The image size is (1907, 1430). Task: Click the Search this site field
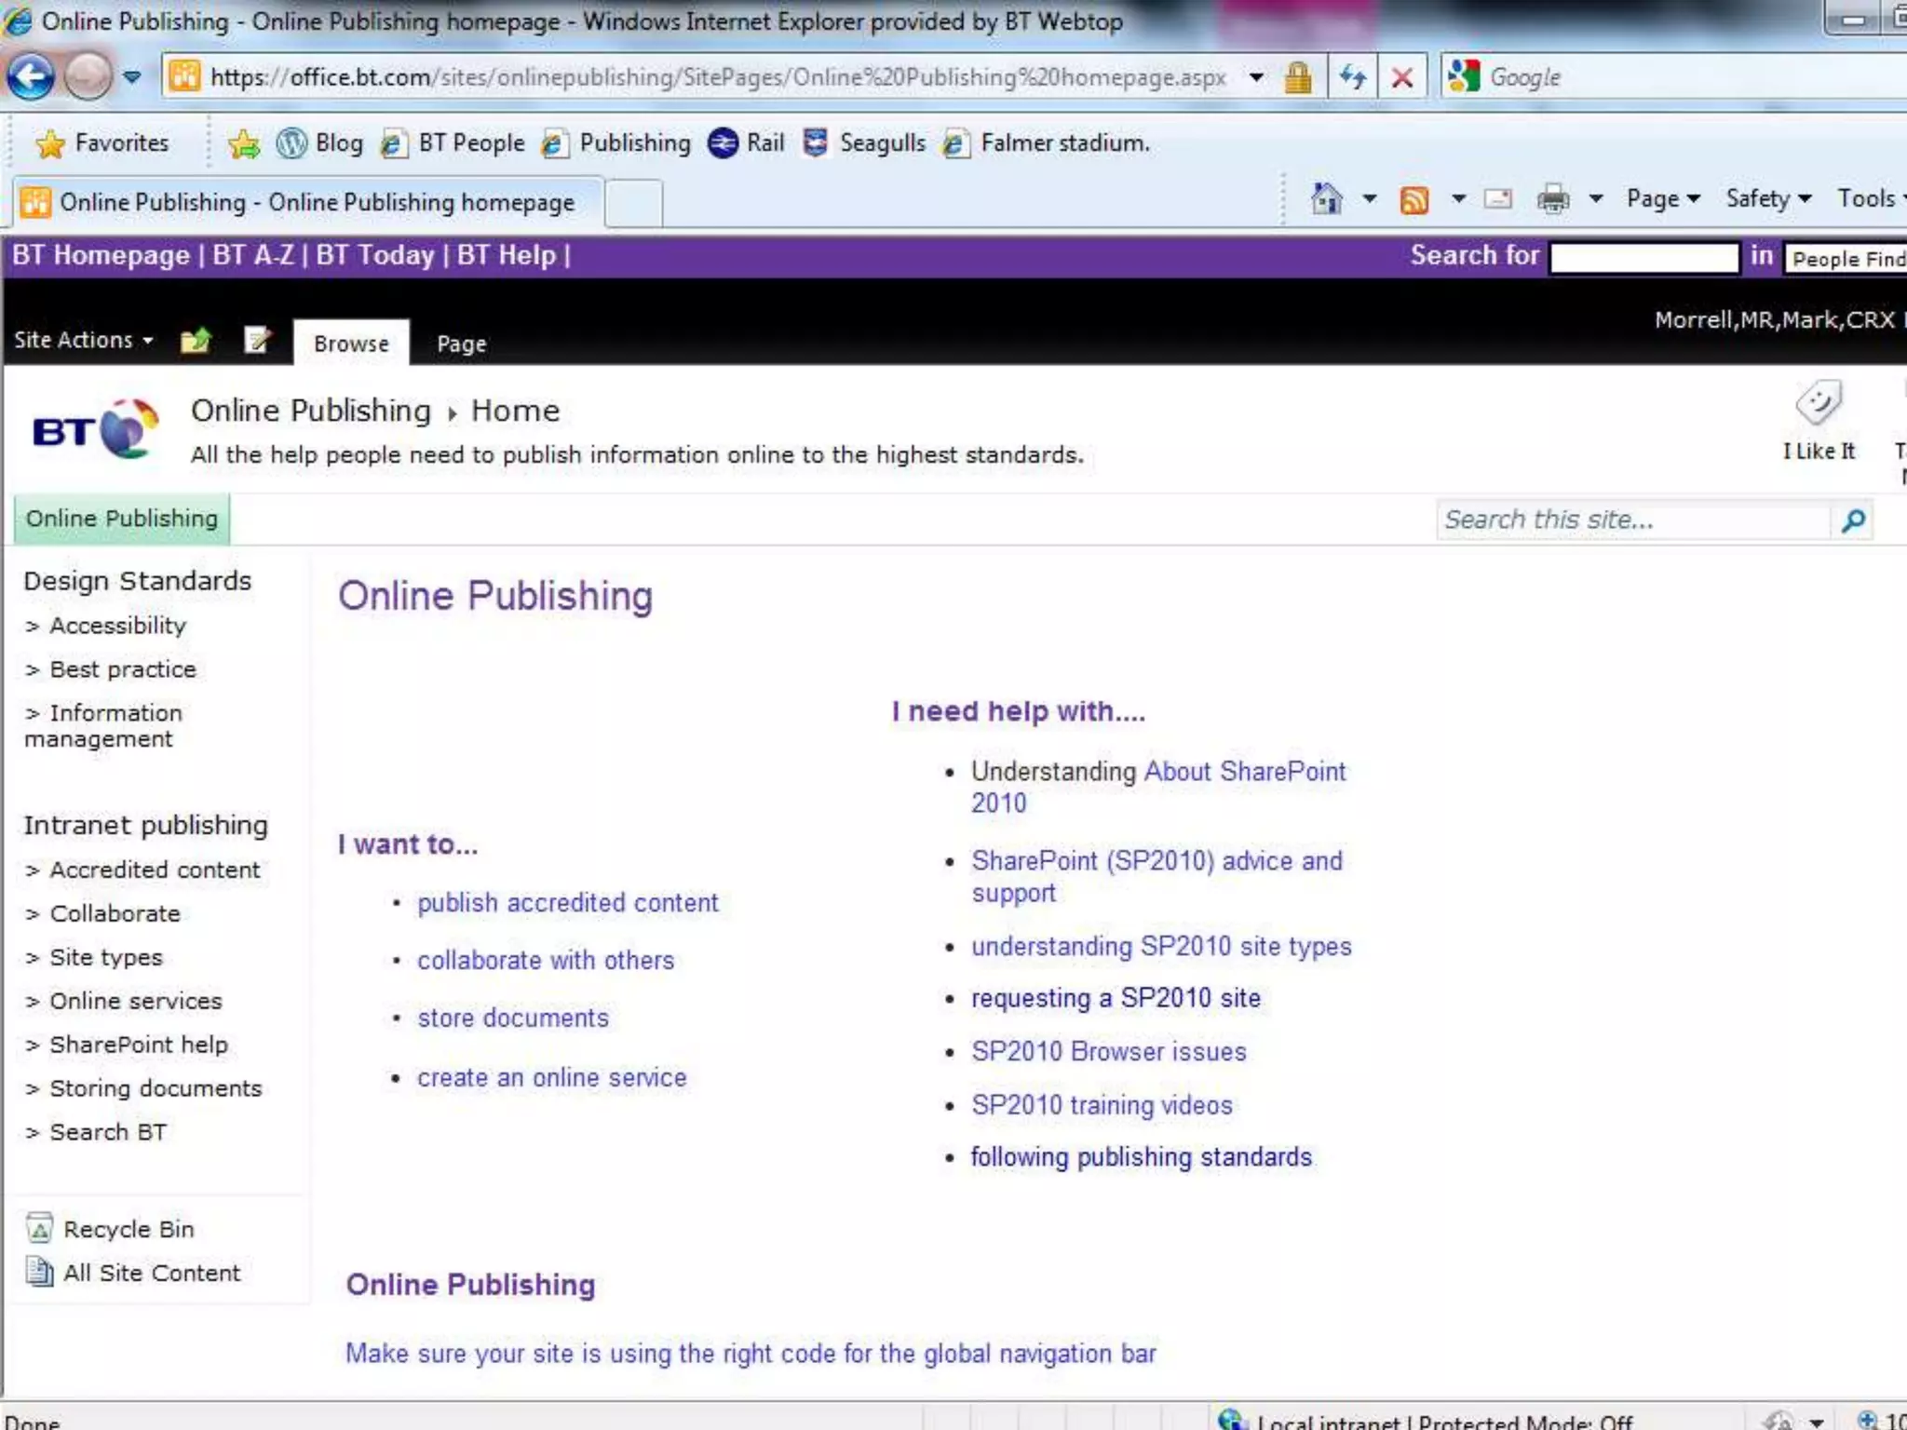1634,519
